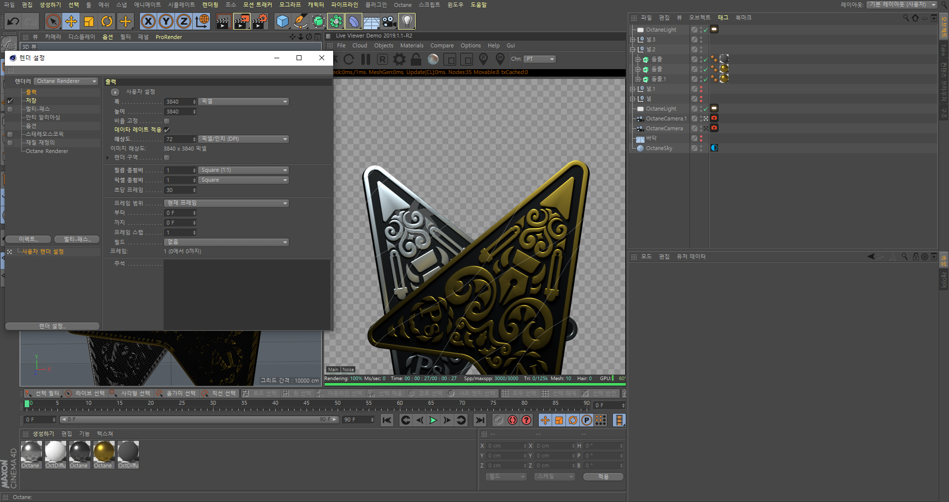Image resolution: width=949 pixels, height=502 pixels.
Task: Toggle the 데이타 레이트 적용 checkbox
Action: tap(167, 130)
